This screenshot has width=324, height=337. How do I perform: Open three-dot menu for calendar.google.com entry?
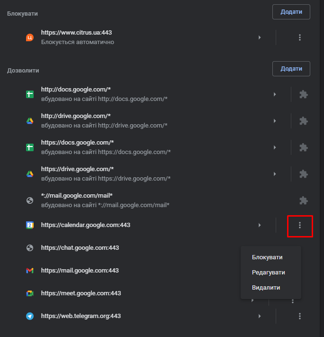(x=300, y=225)
